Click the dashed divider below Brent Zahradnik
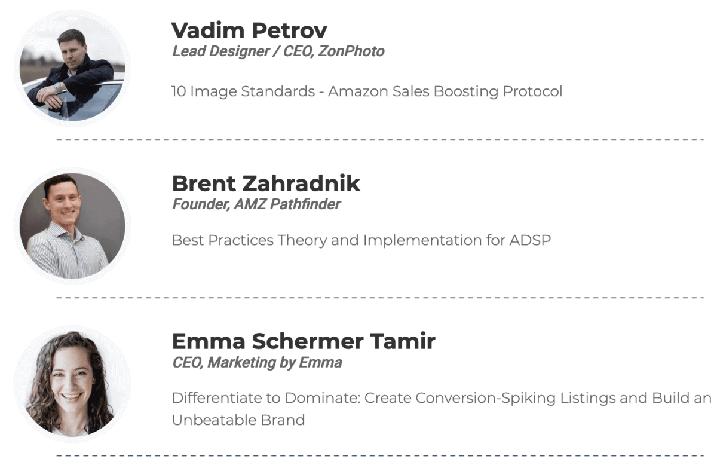 (x=380, y=297)
